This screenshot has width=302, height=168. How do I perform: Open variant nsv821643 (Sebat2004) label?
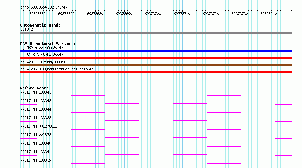(42, 55)
